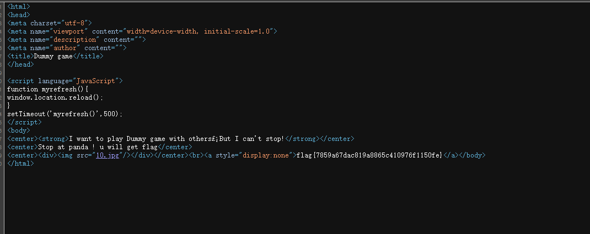Click the opening body tag
Screen dimensions: 590x234
click(x=19, y=130)
